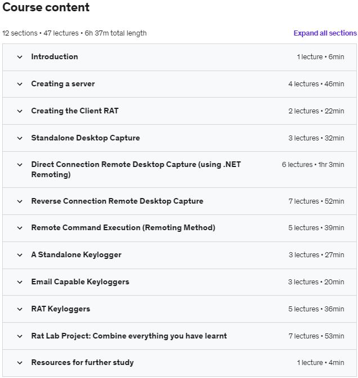The image size is (358, 378).
Task: Click the A Standalone Keylogger chevron
Action: (x=20, y=255)
